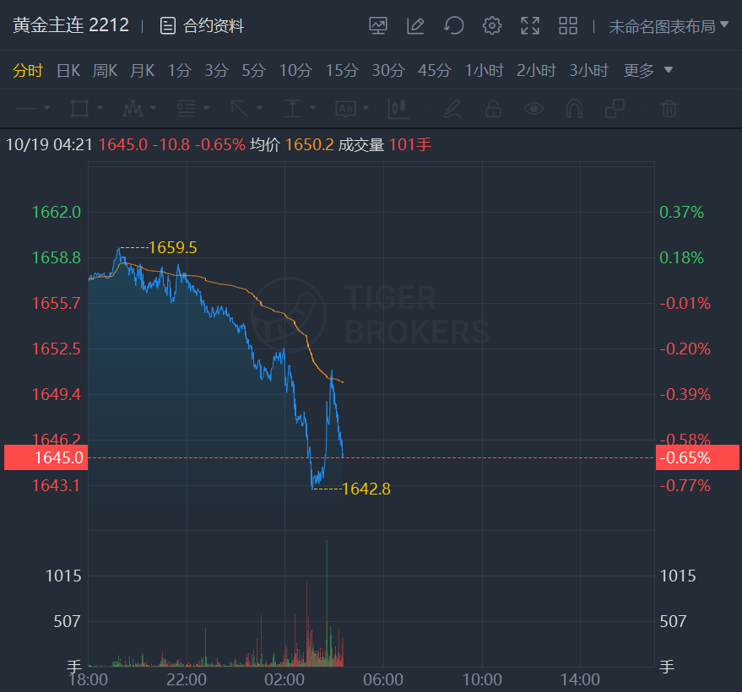Click the refresh chart icon

click(x=454, y=26)
